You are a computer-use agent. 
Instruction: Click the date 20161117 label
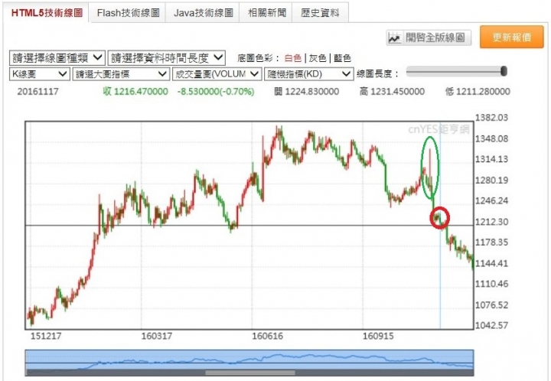click(x=38, y=92)
